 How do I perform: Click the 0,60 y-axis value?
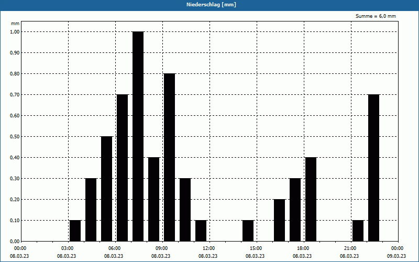(x=15, y=116)
